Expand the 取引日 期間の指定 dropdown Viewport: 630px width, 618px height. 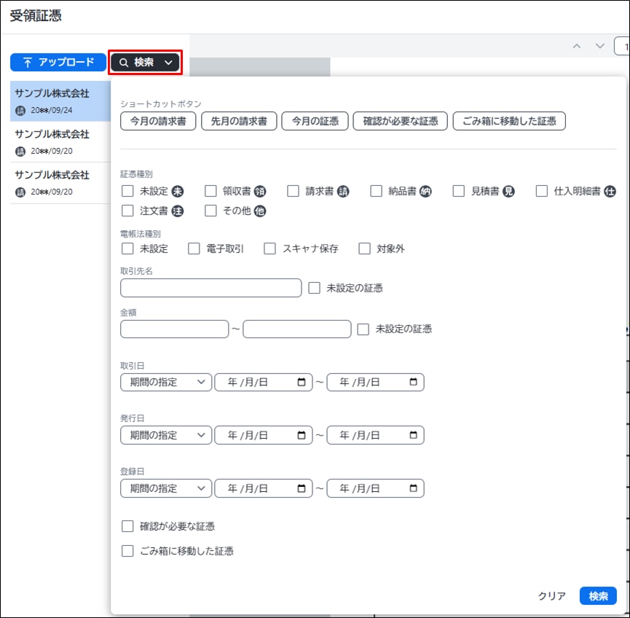pos(166,383)
